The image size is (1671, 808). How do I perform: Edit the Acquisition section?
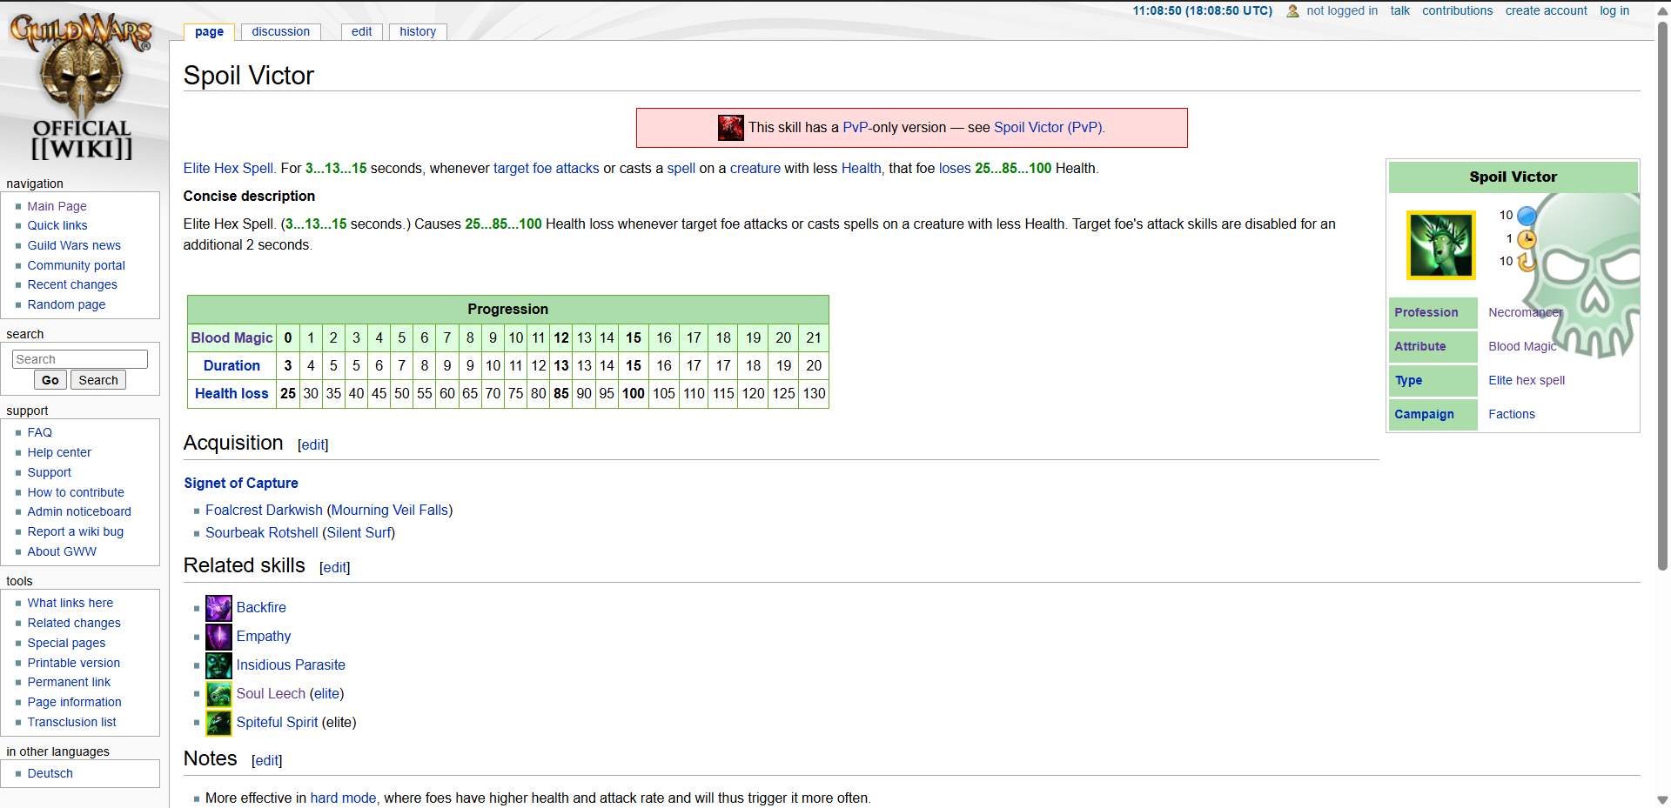(313, 445)
